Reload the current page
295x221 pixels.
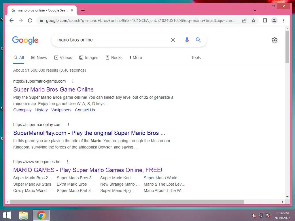point(30,20)
